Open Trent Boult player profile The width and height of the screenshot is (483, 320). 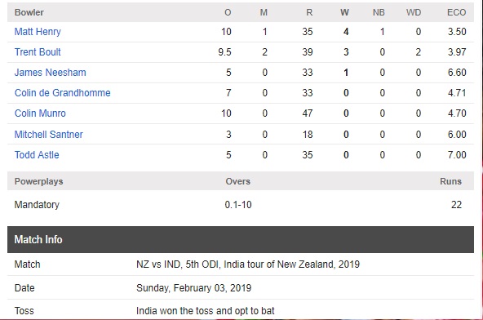pos(38,51)
